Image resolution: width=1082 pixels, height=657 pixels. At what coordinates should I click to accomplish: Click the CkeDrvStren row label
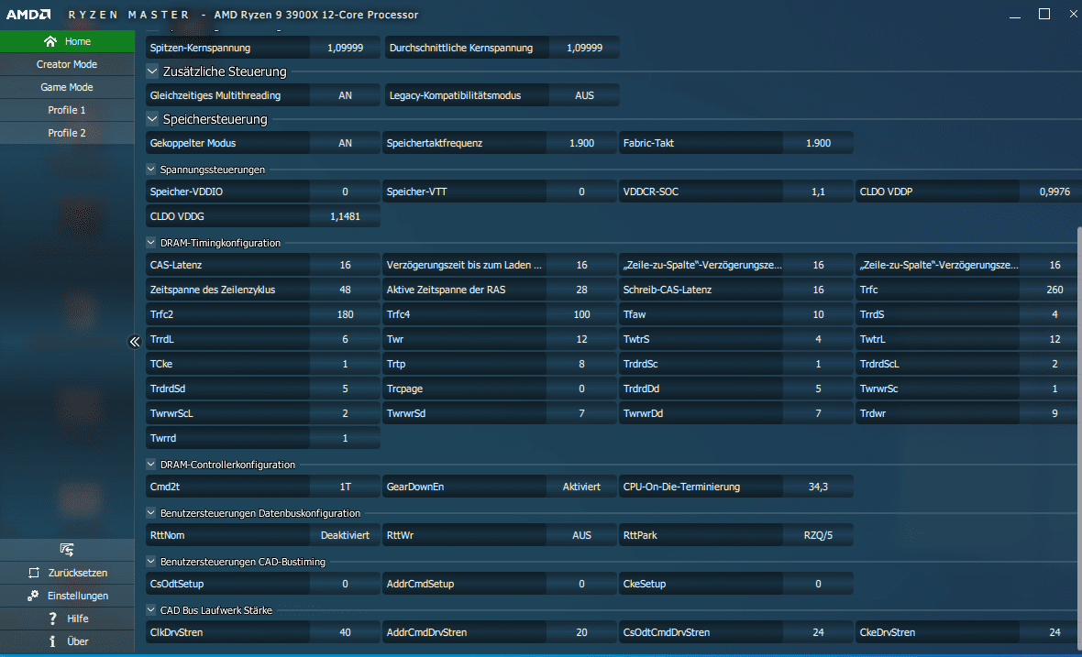click(888, 632)
